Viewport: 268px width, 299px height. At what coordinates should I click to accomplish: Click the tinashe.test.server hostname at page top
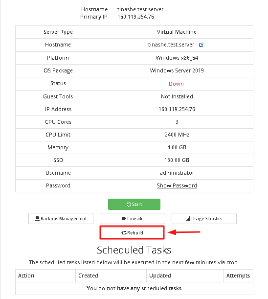[140, 9]
